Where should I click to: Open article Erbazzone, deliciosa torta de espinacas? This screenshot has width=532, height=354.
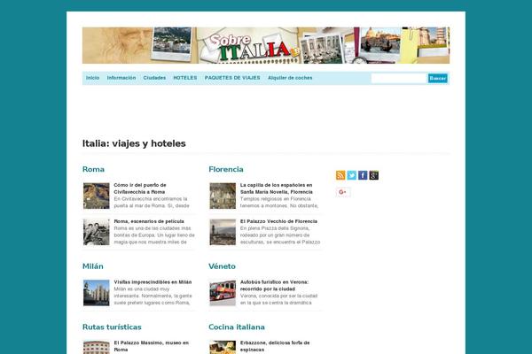275,346
